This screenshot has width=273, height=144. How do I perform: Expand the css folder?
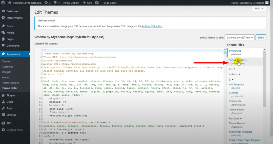point(232,69)
